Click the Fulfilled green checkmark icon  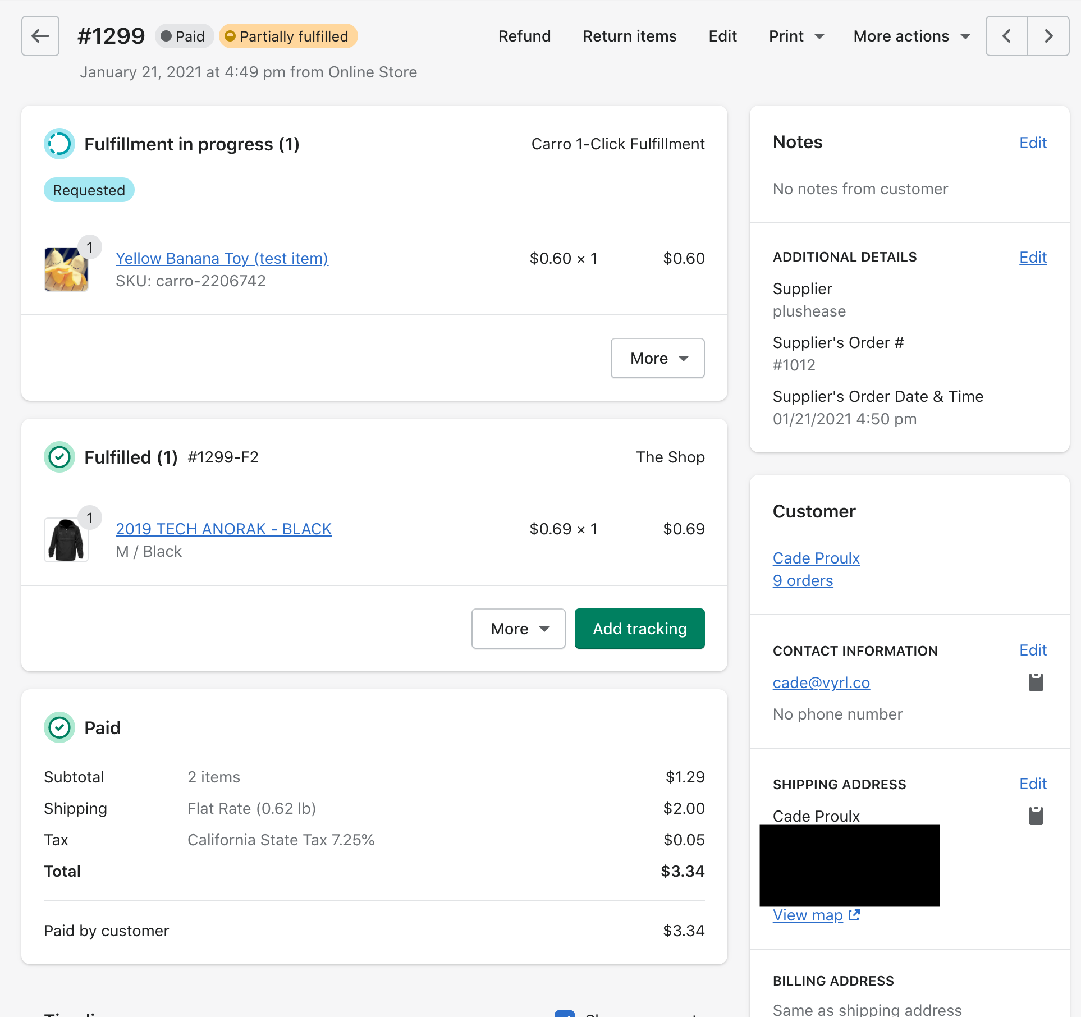click(x=59, y=457)
